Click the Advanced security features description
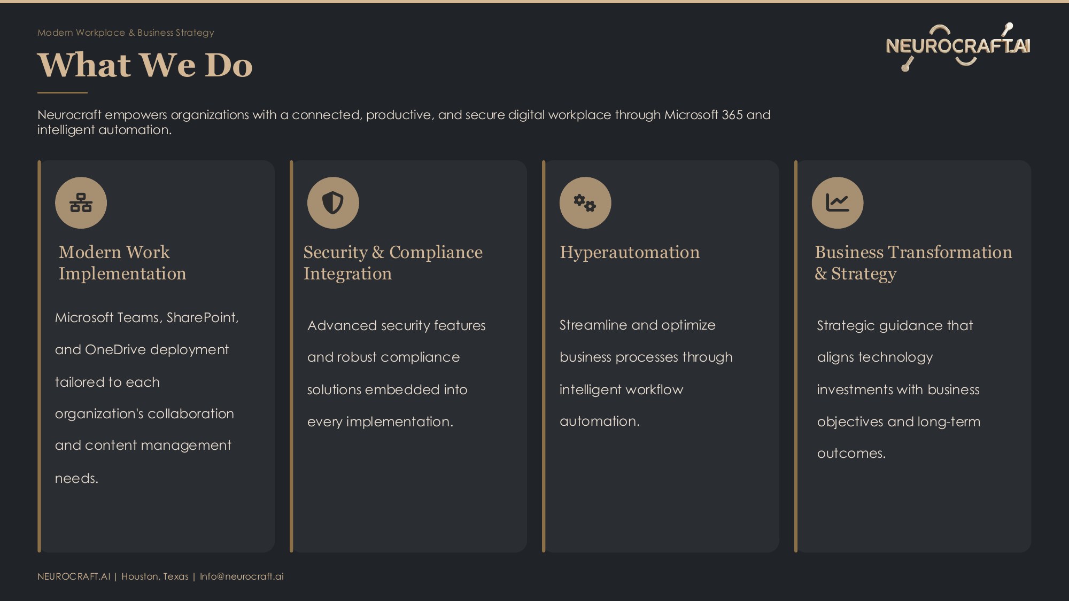 pos(396,373)
